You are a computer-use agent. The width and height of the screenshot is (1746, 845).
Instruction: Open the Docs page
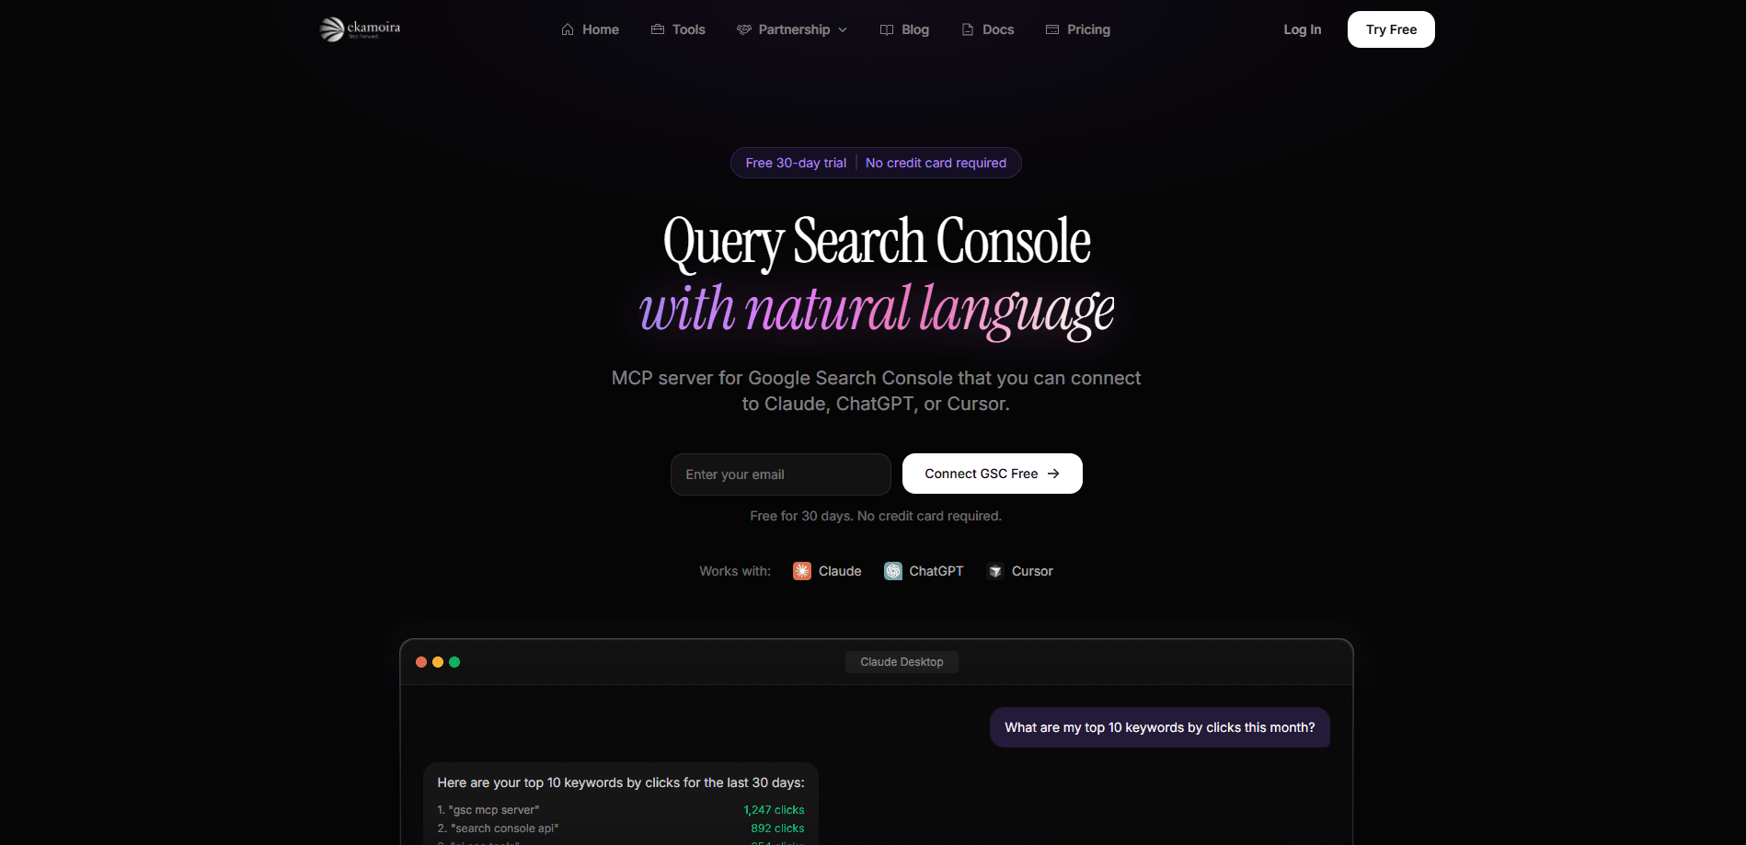pyautogui.click(x=987, y=29)
